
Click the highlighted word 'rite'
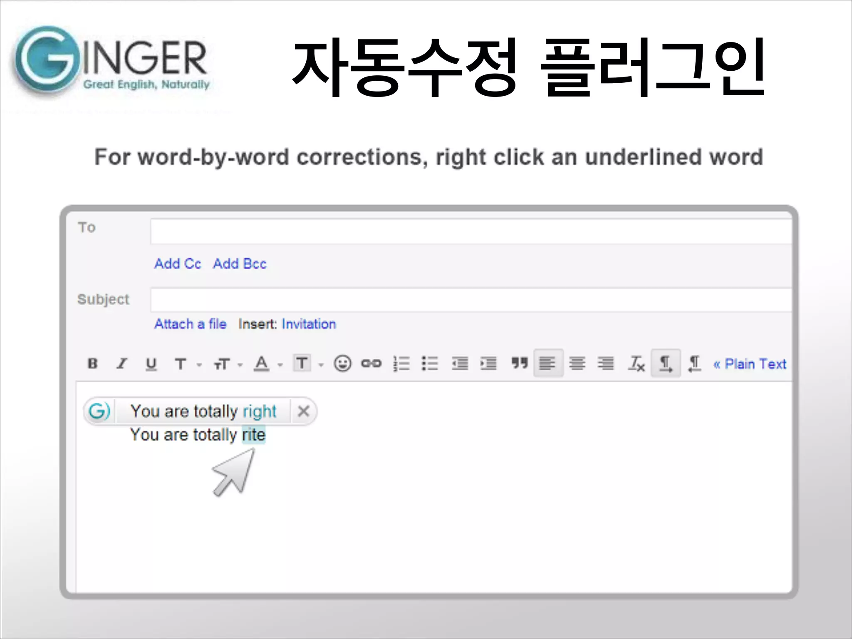(254, 435)
